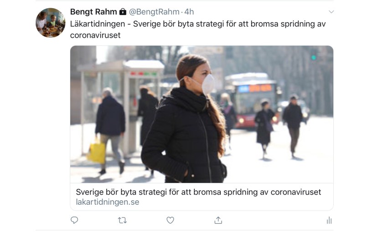The image size is (383, 232).
Task: Open the Bengt Rahm display name
Action: pyautogui.click(x=93, y=12)
